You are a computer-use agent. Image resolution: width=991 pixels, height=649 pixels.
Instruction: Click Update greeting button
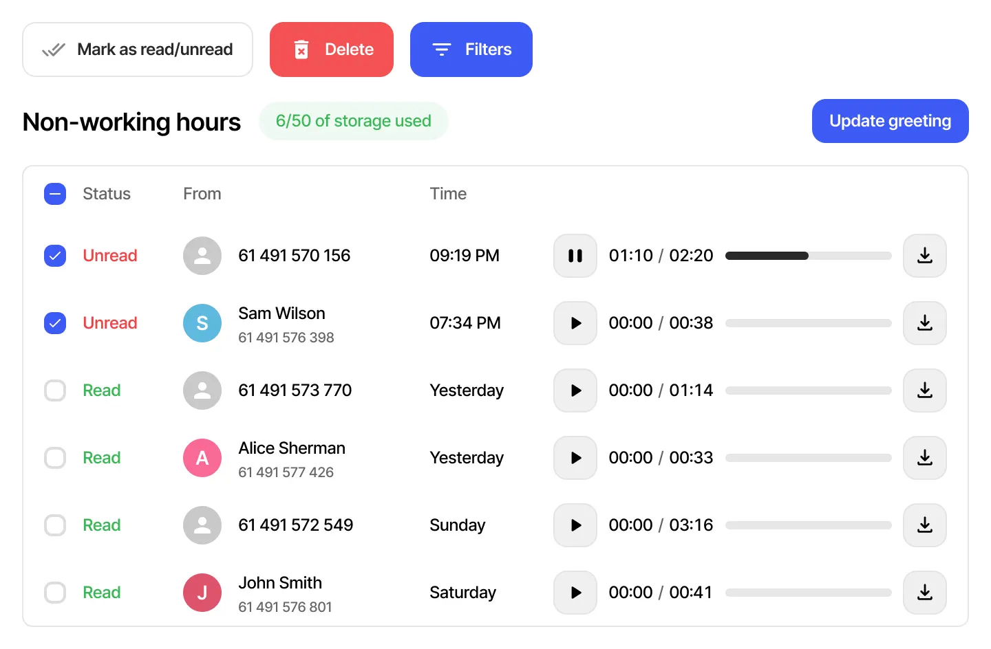(891, 121)
